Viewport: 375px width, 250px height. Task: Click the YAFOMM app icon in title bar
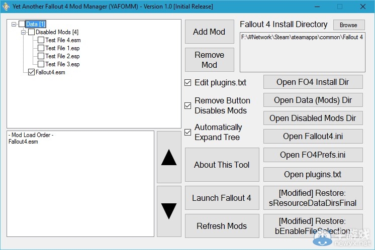(x=6, y=6)
